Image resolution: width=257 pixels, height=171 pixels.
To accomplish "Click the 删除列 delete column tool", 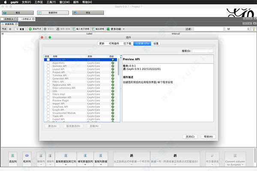I will [41, 158].
